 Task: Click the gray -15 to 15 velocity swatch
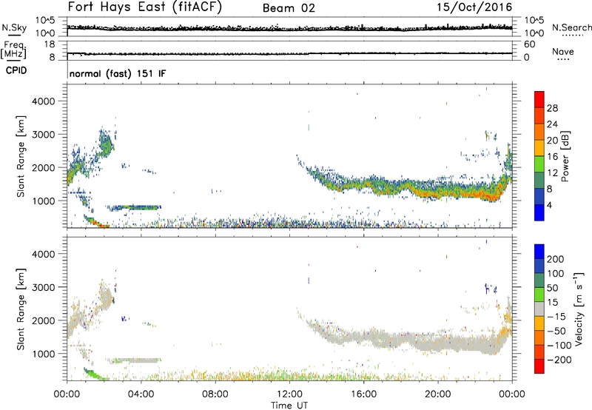[x=539, y=309]
